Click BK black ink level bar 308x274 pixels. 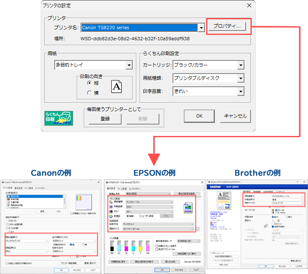coord(112,246)
